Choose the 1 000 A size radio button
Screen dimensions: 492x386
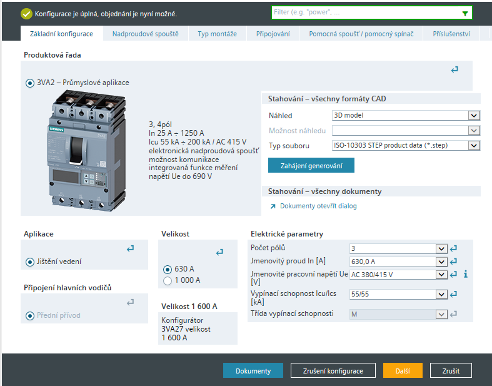168,281
